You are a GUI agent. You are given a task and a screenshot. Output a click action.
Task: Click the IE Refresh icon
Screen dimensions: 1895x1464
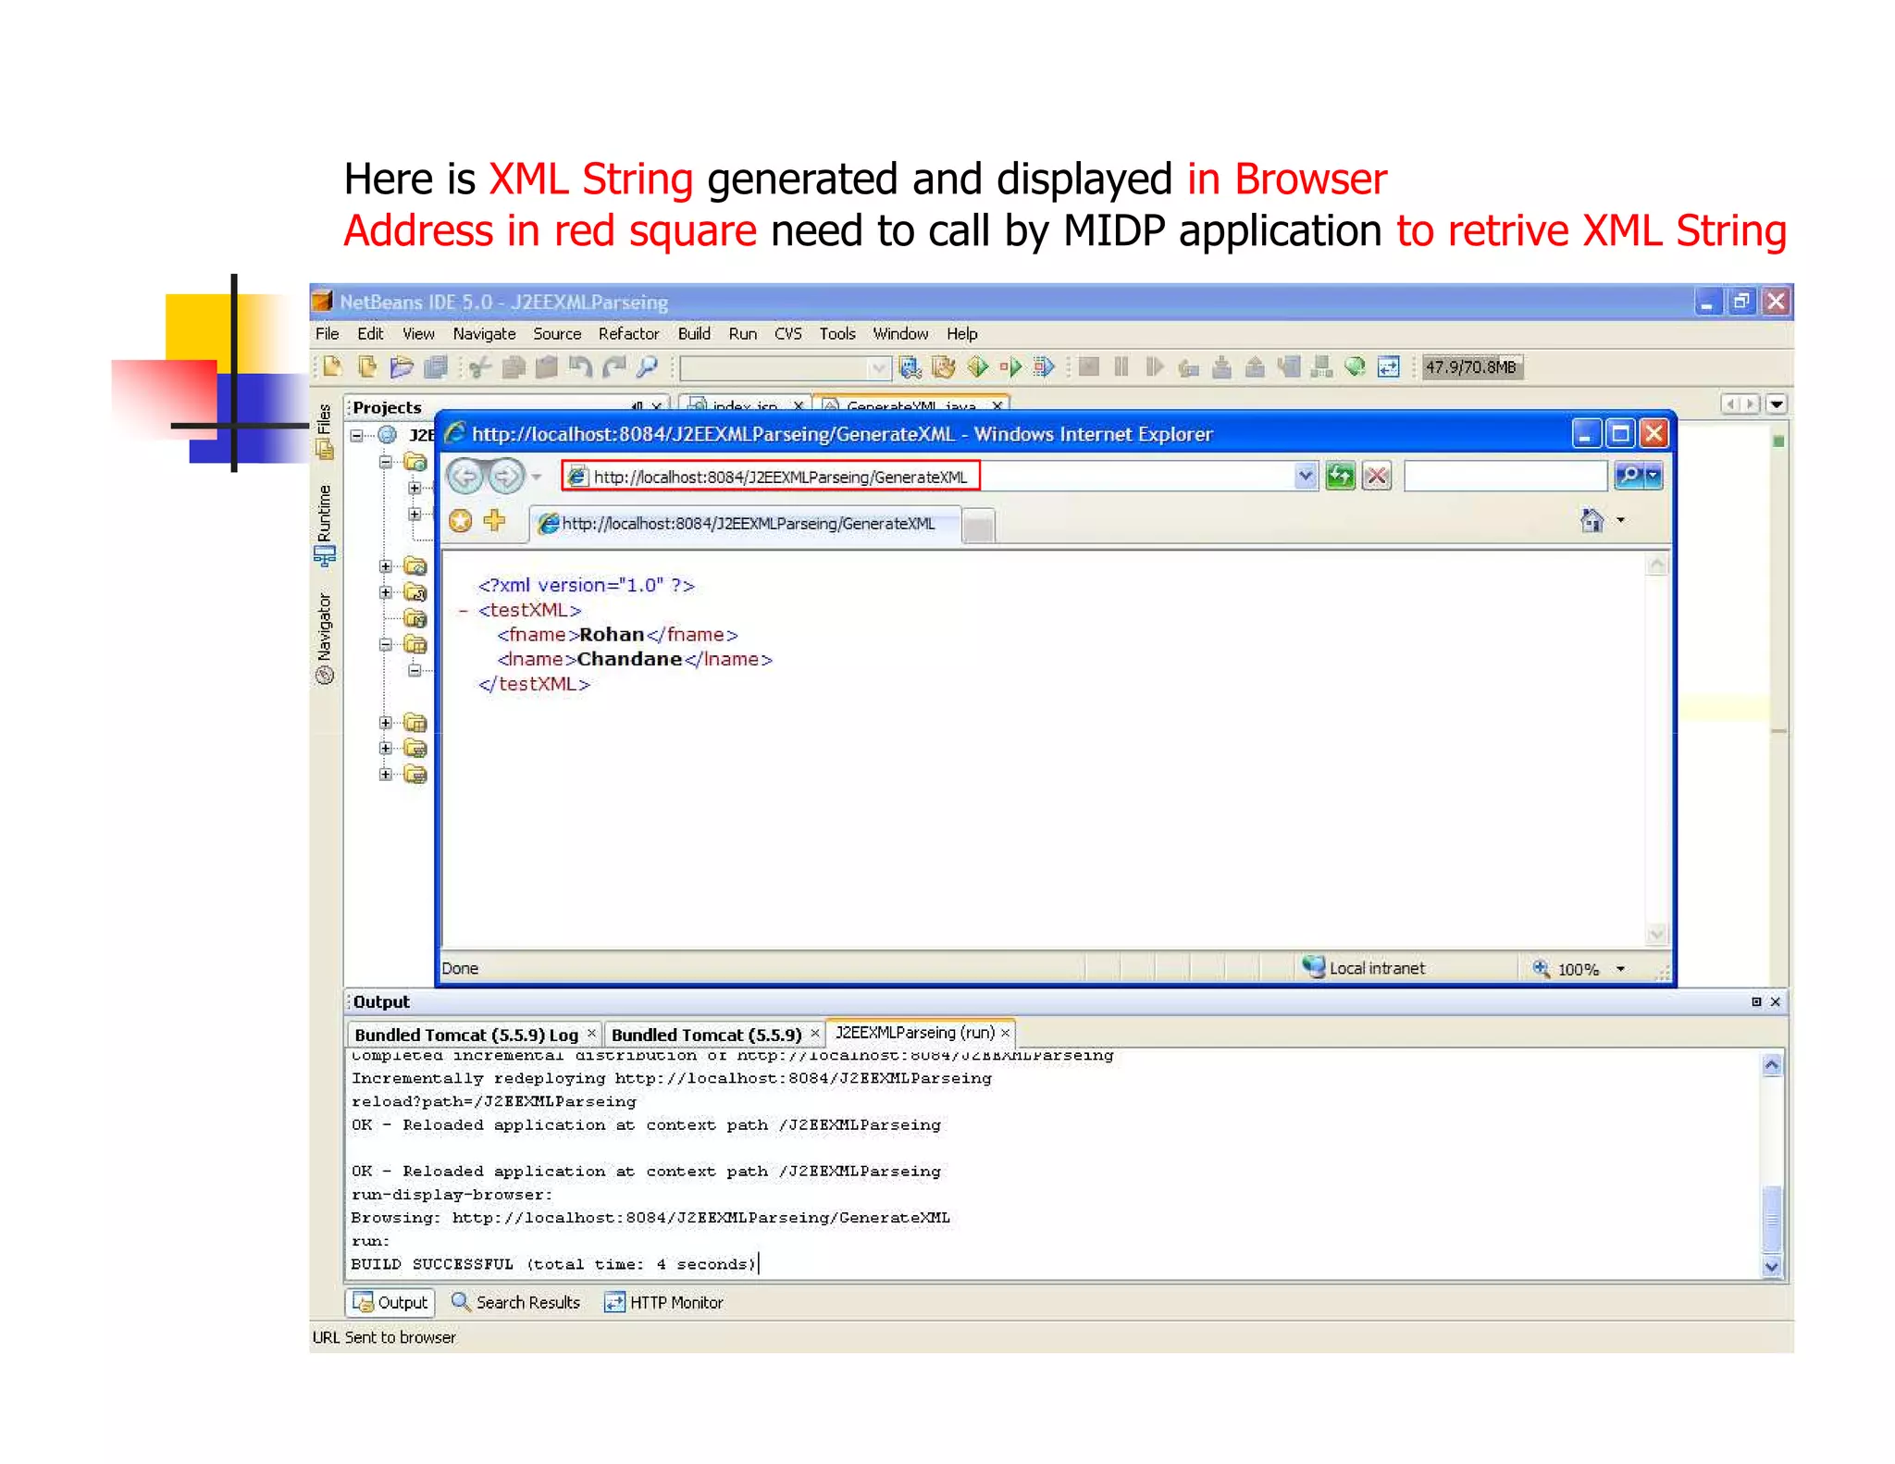[1340, 477]
